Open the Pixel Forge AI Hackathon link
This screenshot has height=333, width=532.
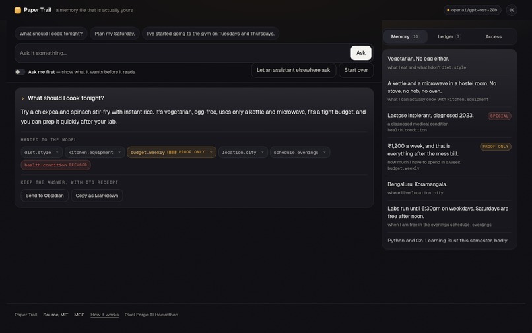pyautogui.click(x=151, y=315)
